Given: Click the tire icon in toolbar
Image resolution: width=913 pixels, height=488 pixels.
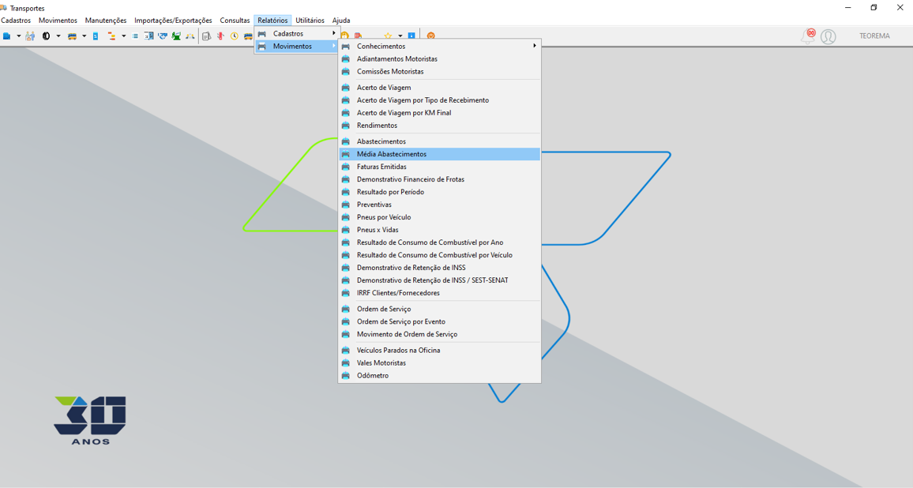Looking at the screenshot, I should pyautogui.click(x=46, y=36).
